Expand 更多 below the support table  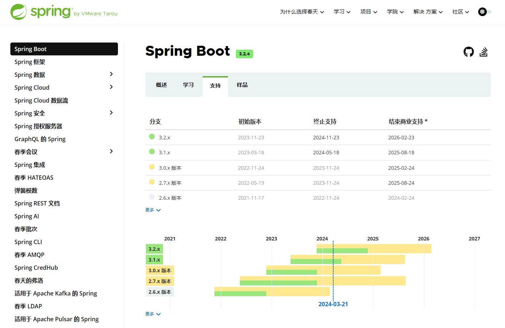153,210
